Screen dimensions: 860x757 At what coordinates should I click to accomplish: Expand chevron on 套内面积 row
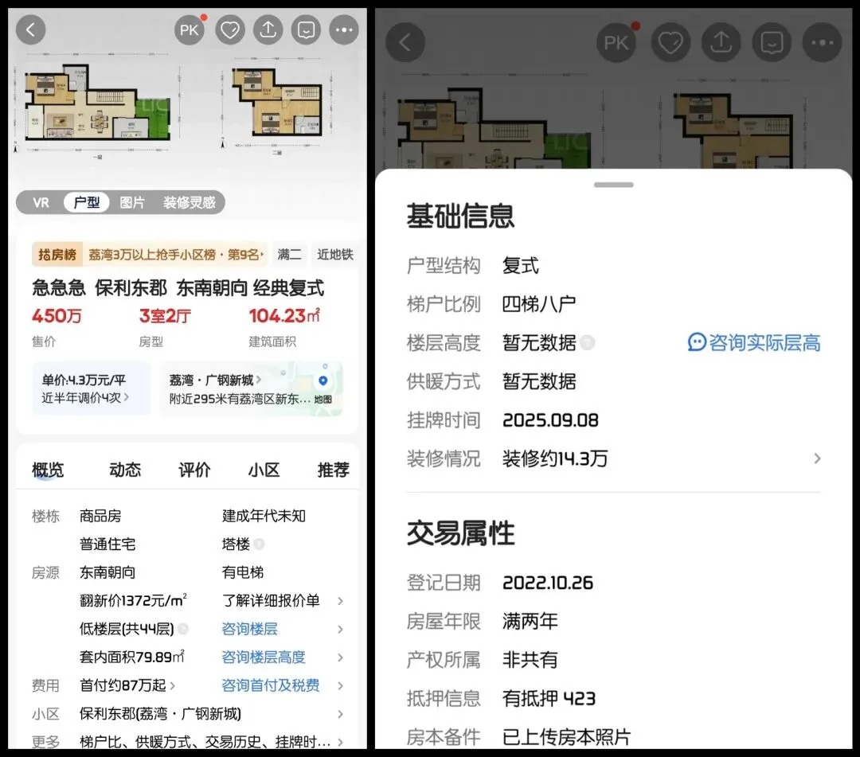[341, 657]
